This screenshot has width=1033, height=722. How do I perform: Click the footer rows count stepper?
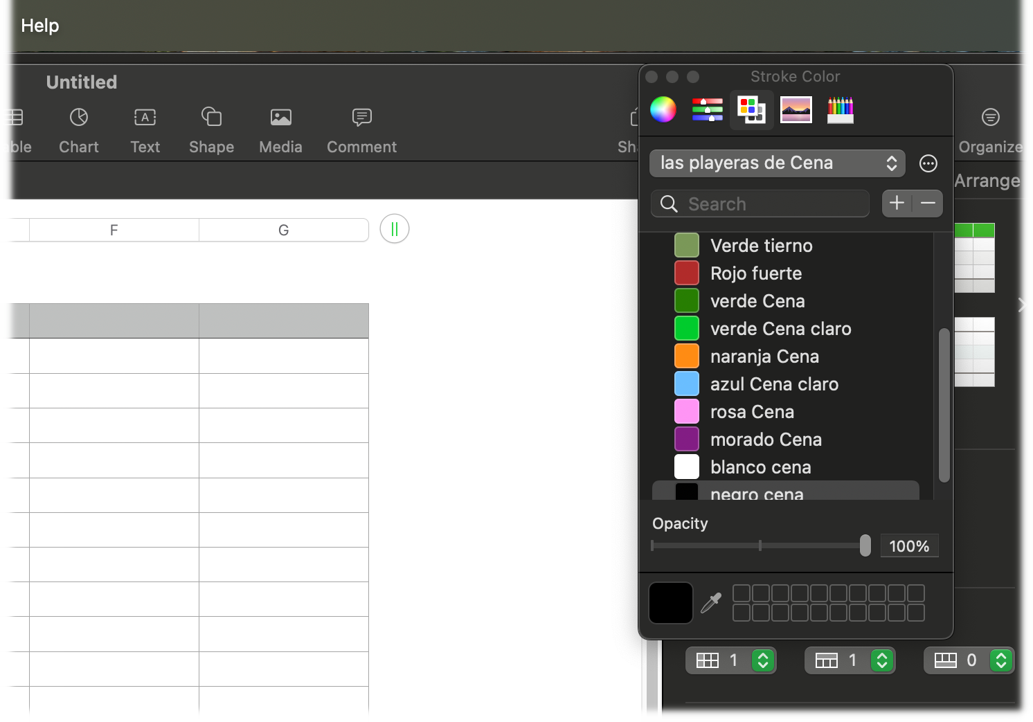(x=1000, y=660)
